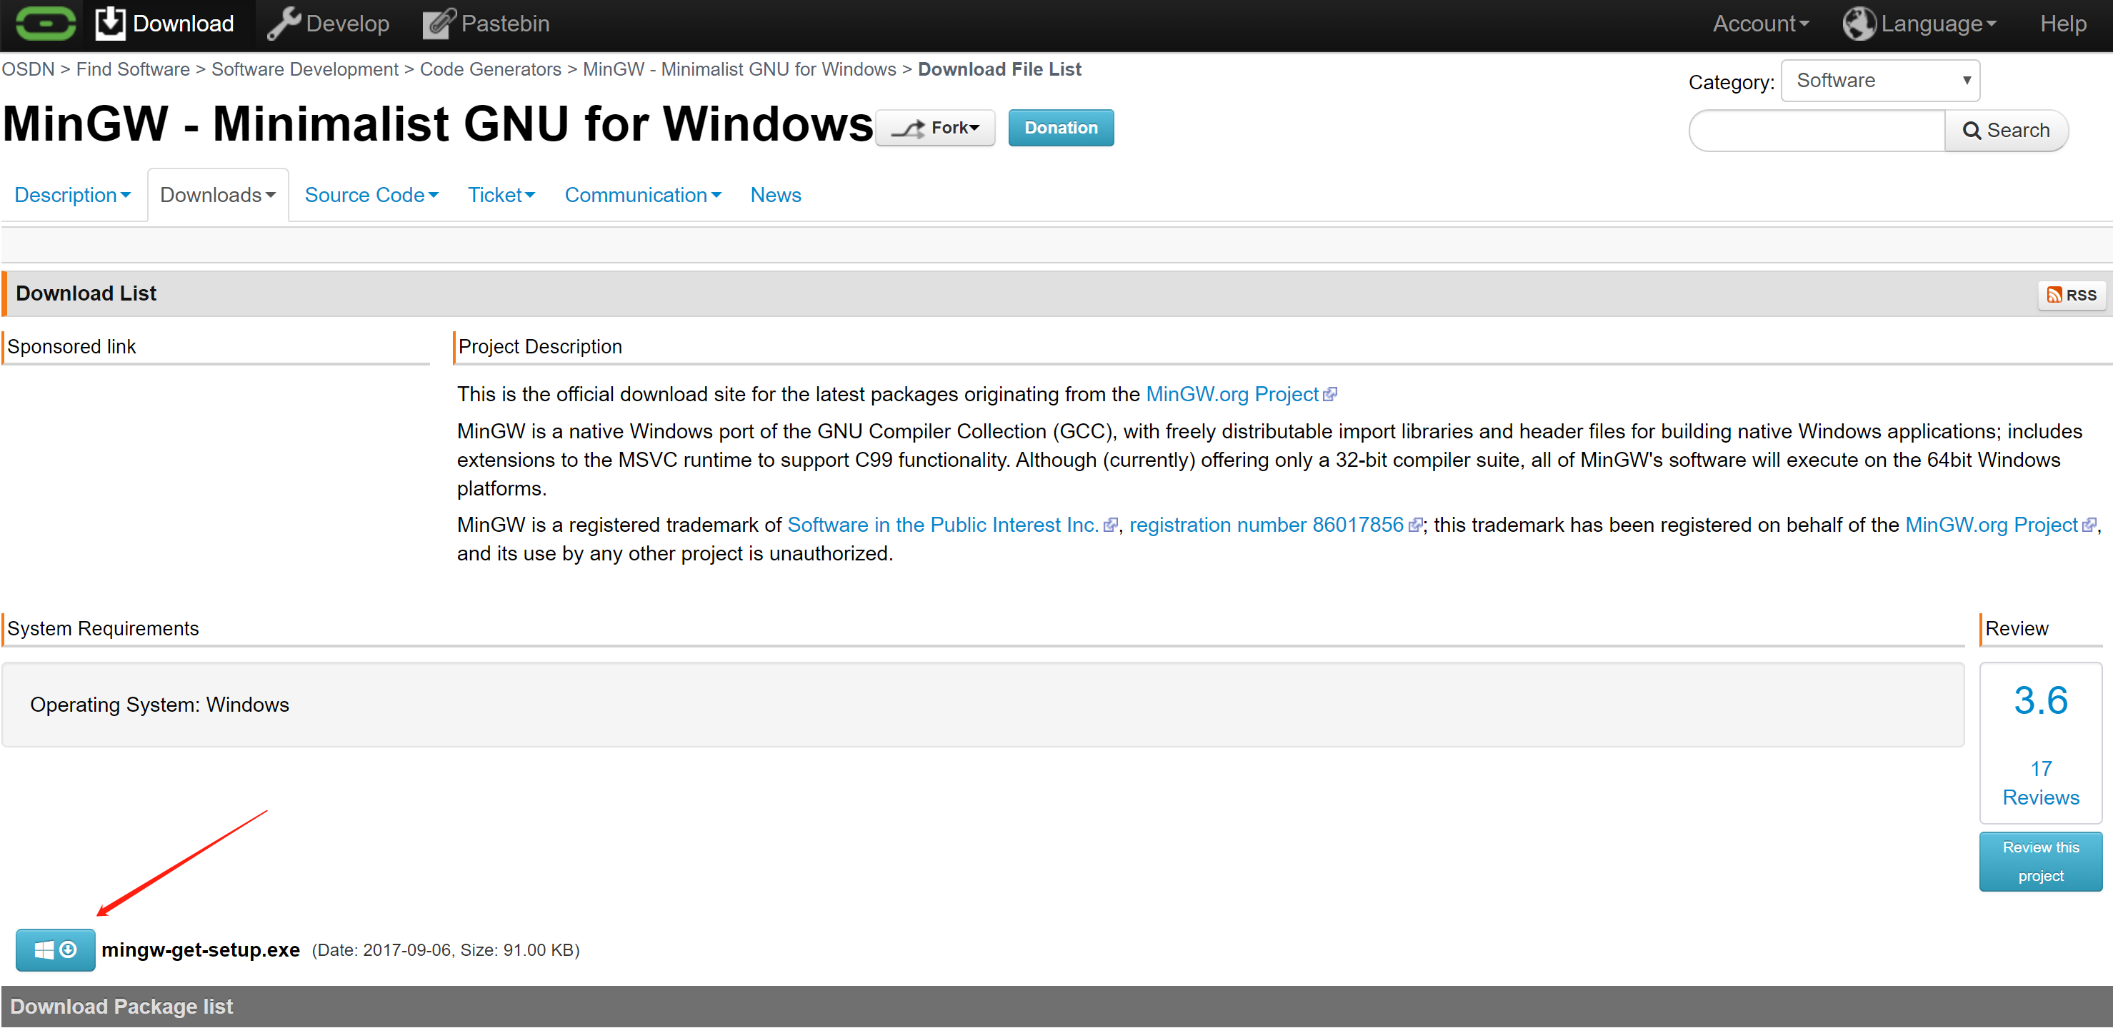Expand the Source Code tab menu
Viewport: 2113px width, 1033px height.
click(x=371, y=195)
